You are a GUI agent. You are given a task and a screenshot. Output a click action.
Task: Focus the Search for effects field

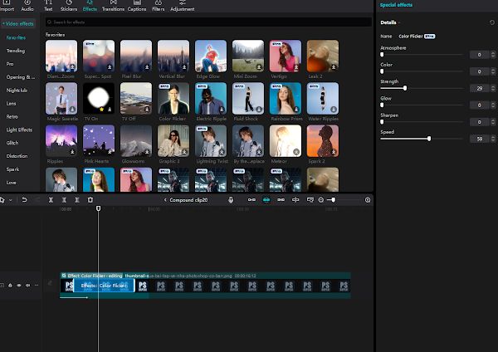click(x=208, y=22)
